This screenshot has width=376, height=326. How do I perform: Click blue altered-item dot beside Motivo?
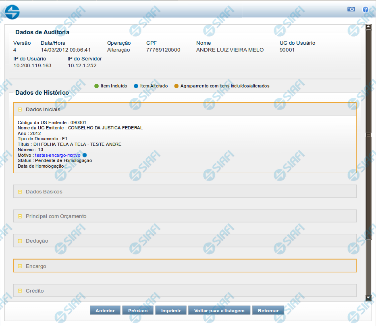[x=85, y=155]
